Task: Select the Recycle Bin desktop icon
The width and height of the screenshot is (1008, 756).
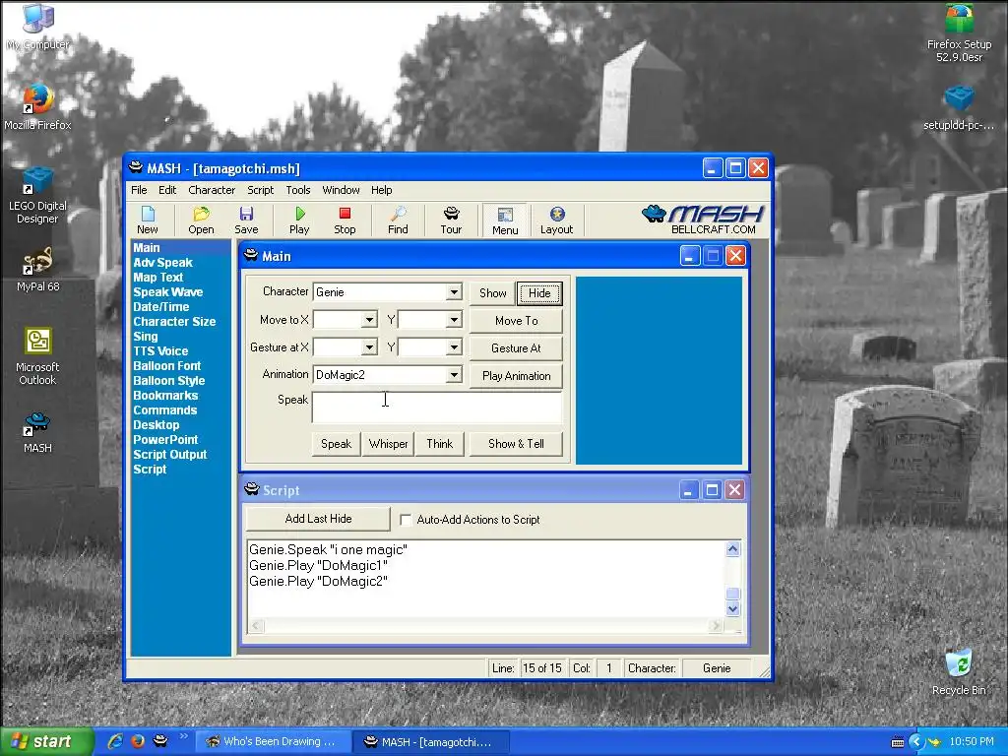Action: (x=959, y=671)
